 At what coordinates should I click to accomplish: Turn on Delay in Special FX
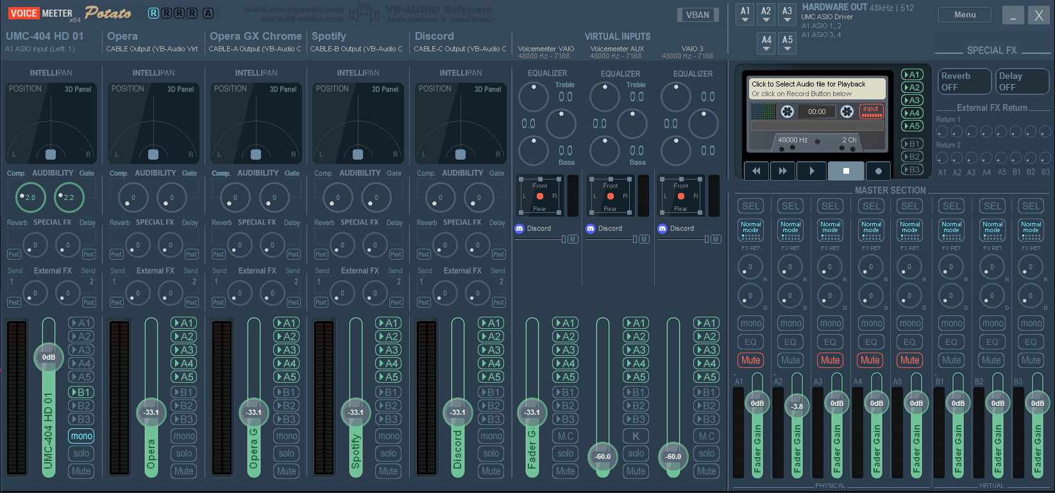[1022, 81]
